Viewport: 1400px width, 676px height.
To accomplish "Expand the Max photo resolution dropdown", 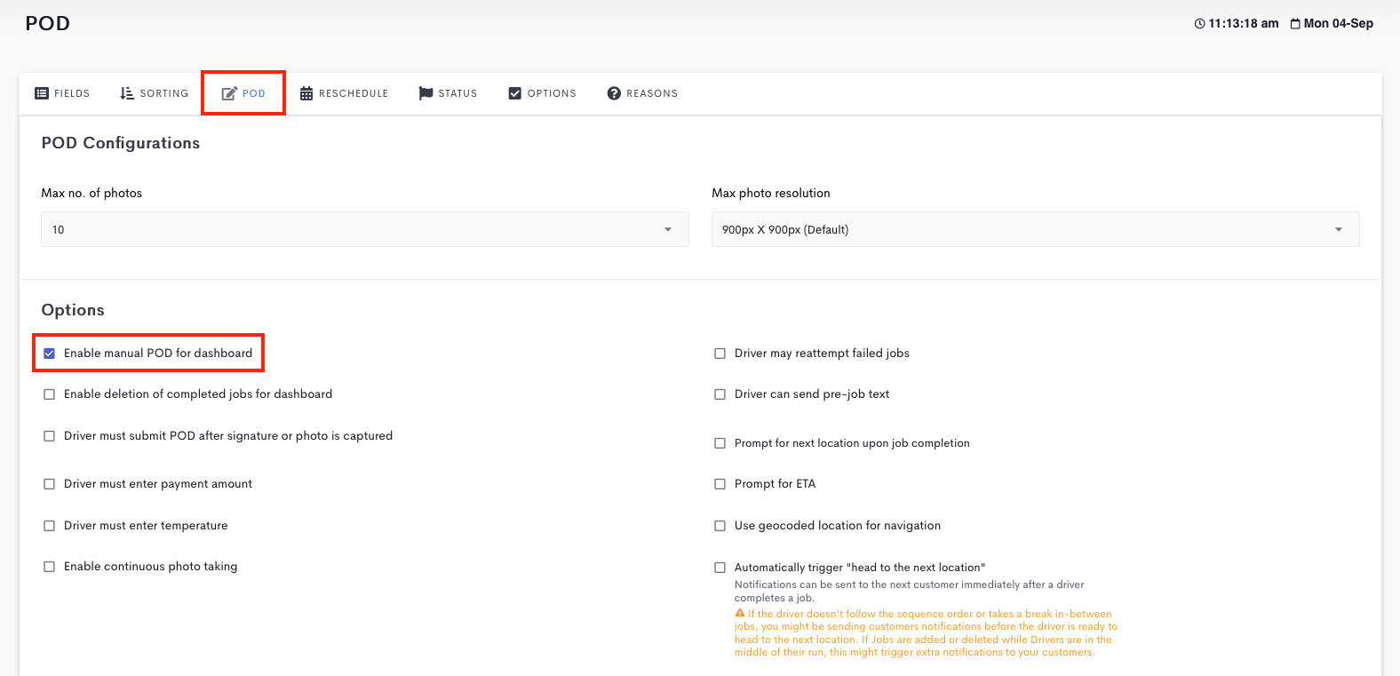I will click(x=1036, y=229).
